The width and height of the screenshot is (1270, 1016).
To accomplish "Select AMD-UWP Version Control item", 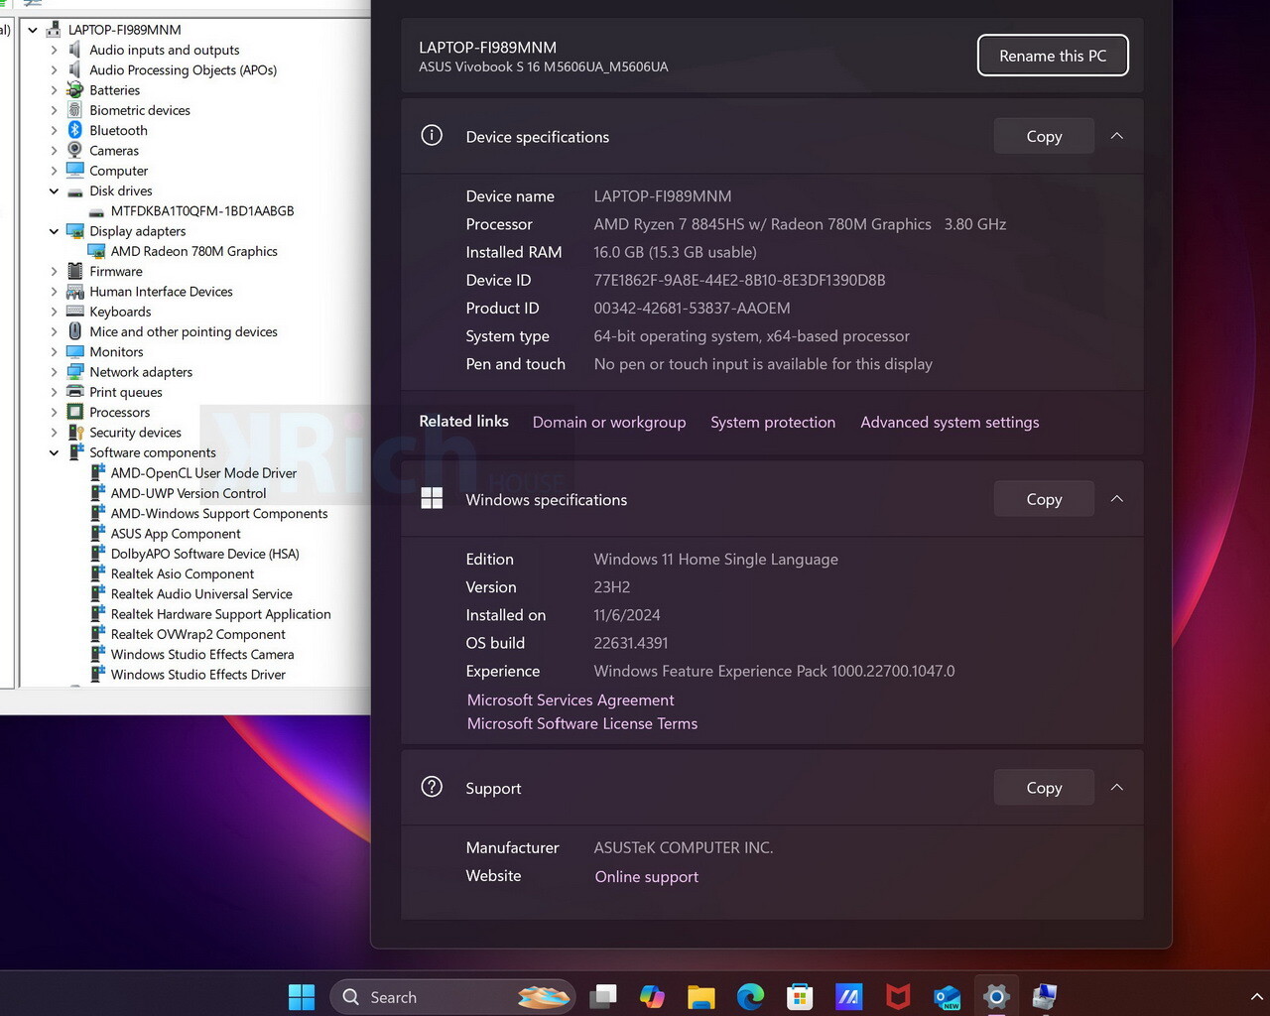I will click(x=189, y=493).
